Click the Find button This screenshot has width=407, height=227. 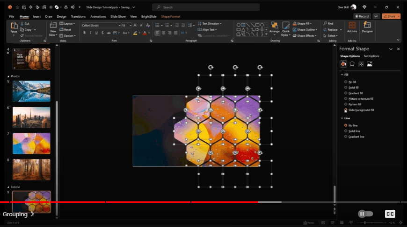pos(328,23)
